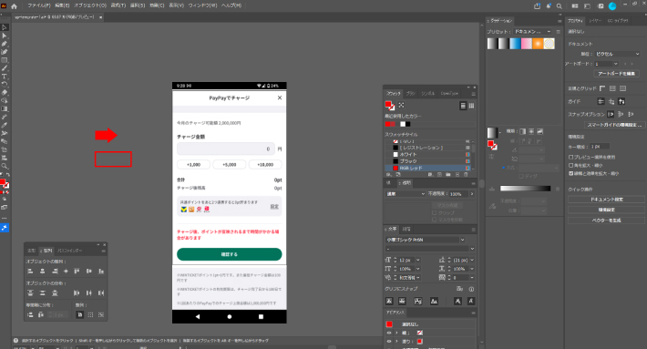Click ドキュメント設定 button
Image resolution: width=647 pixels, height=349 pixels.
coord(606,200)
